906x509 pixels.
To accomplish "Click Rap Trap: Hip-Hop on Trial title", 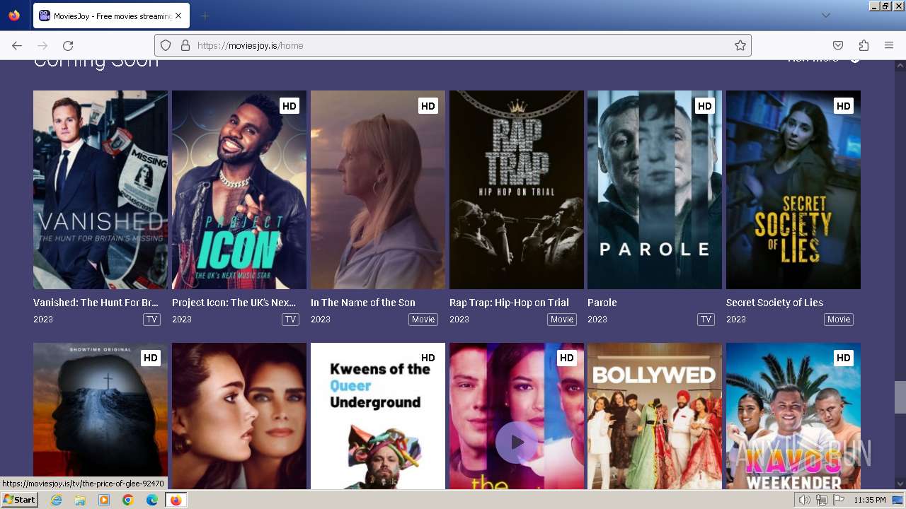I will click(509, 303).
